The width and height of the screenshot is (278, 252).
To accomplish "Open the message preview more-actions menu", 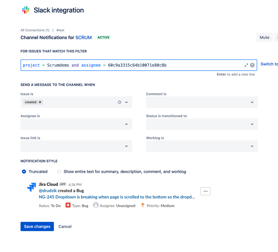I will pyautogui.click(x=205, y=191).
